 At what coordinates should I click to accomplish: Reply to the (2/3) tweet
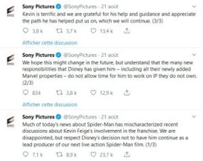tap(25, 93)
